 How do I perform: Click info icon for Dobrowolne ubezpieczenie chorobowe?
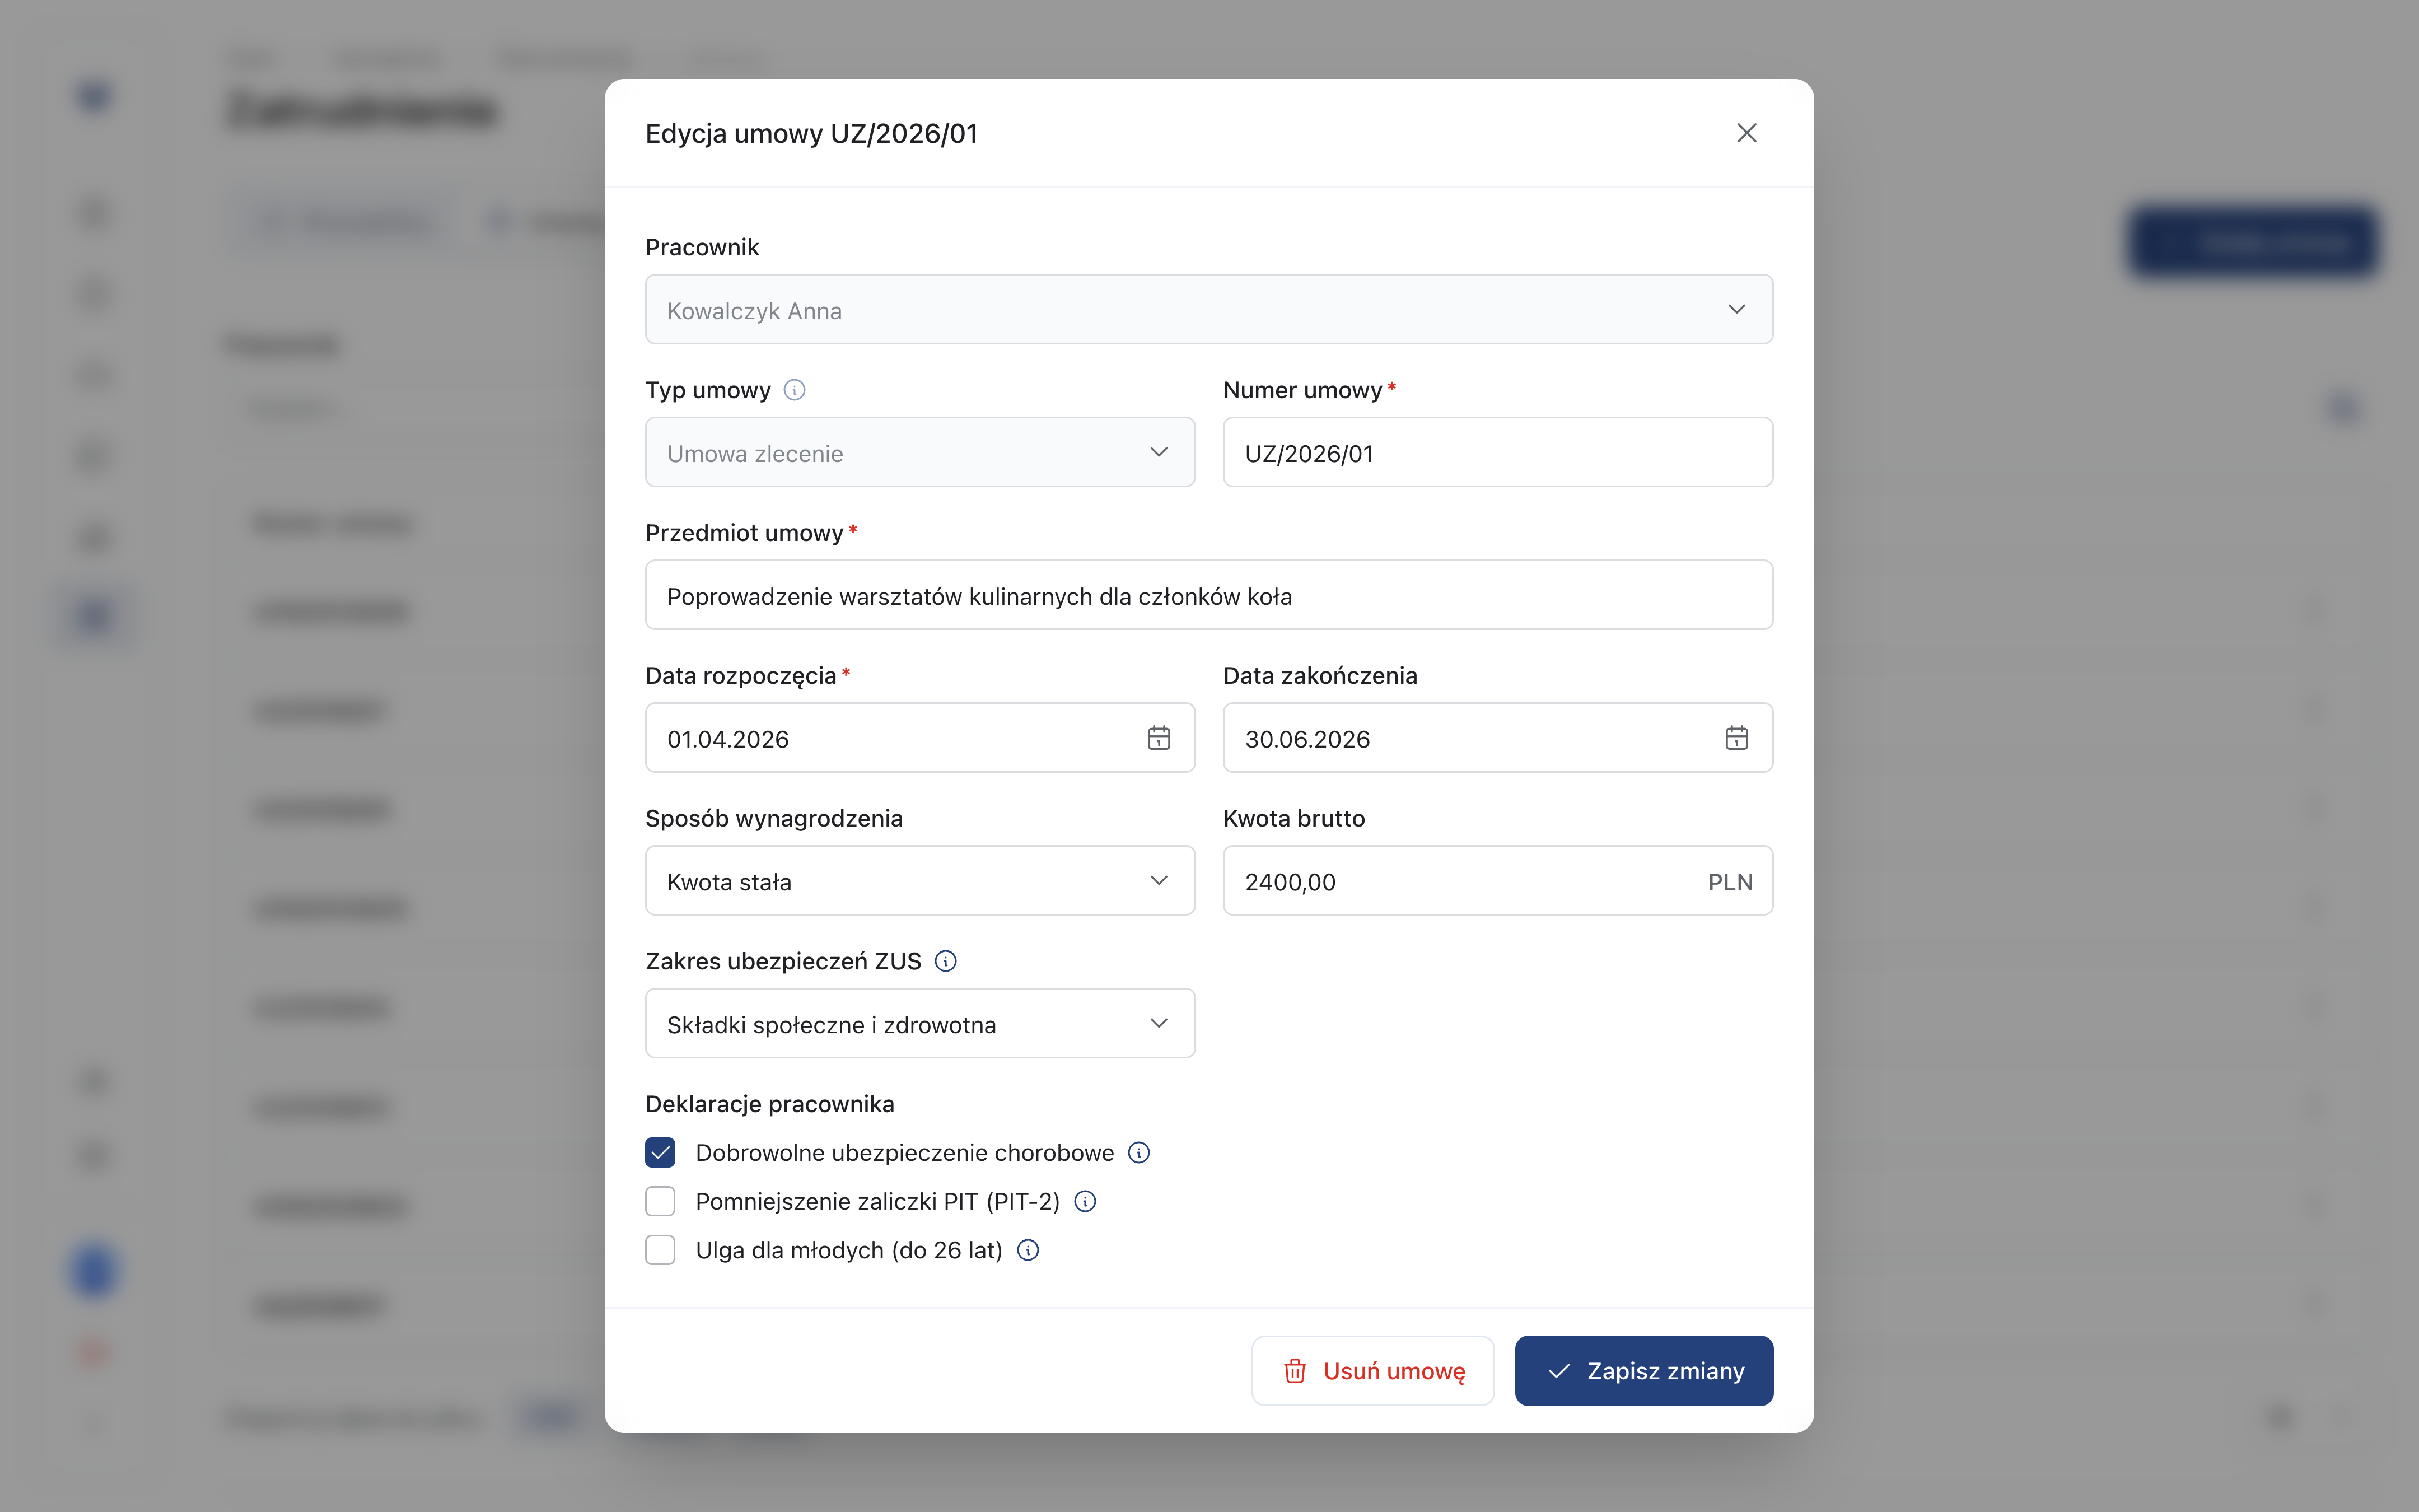1138,1153
